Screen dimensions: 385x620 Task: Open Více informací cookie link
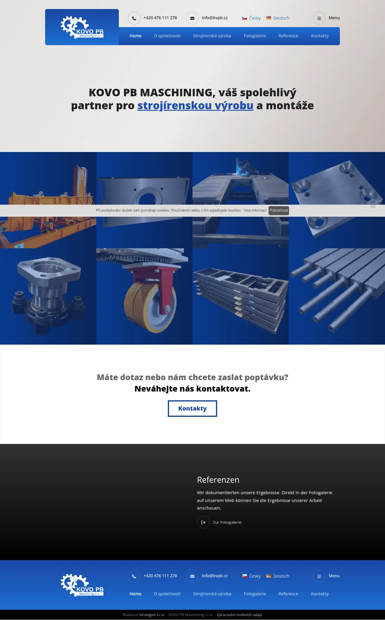(x=255, y=210)
